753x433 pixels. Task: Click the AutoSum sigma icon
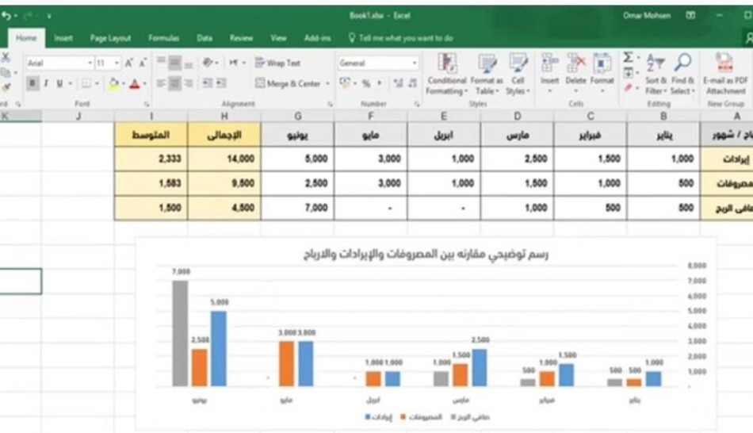[629, 59]
